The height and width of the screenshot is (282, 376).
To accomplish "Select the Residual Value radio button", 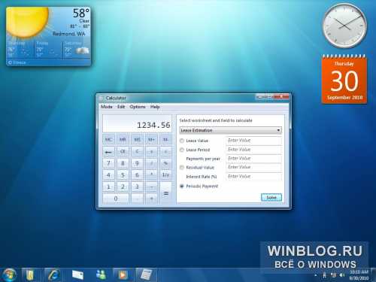I will pos(182,168).
